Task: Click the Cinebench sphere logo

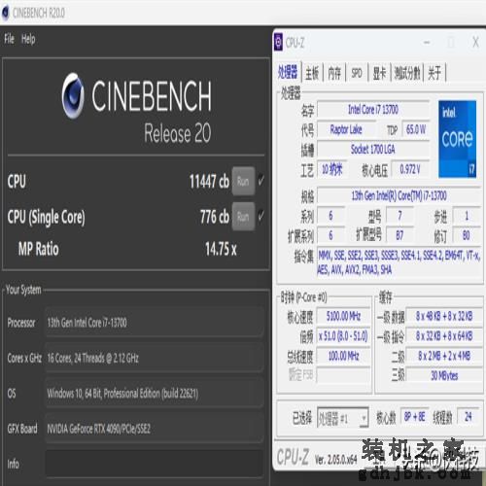Action: tap(73, 95)
